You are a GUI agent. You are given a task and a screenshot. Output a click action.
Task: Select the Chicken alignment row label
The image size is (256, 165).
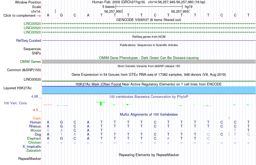(34, 142)
